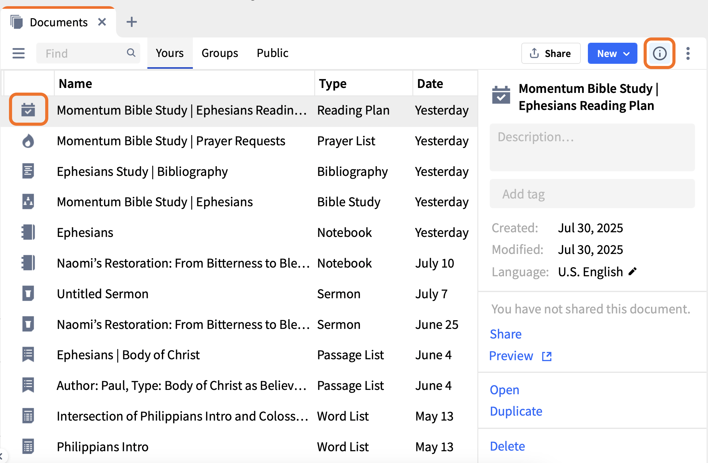Select 'Author: Paul, Type: Body of Christ' name
Image resolution: width=708 pixels, height=463 pixels.
182,386
